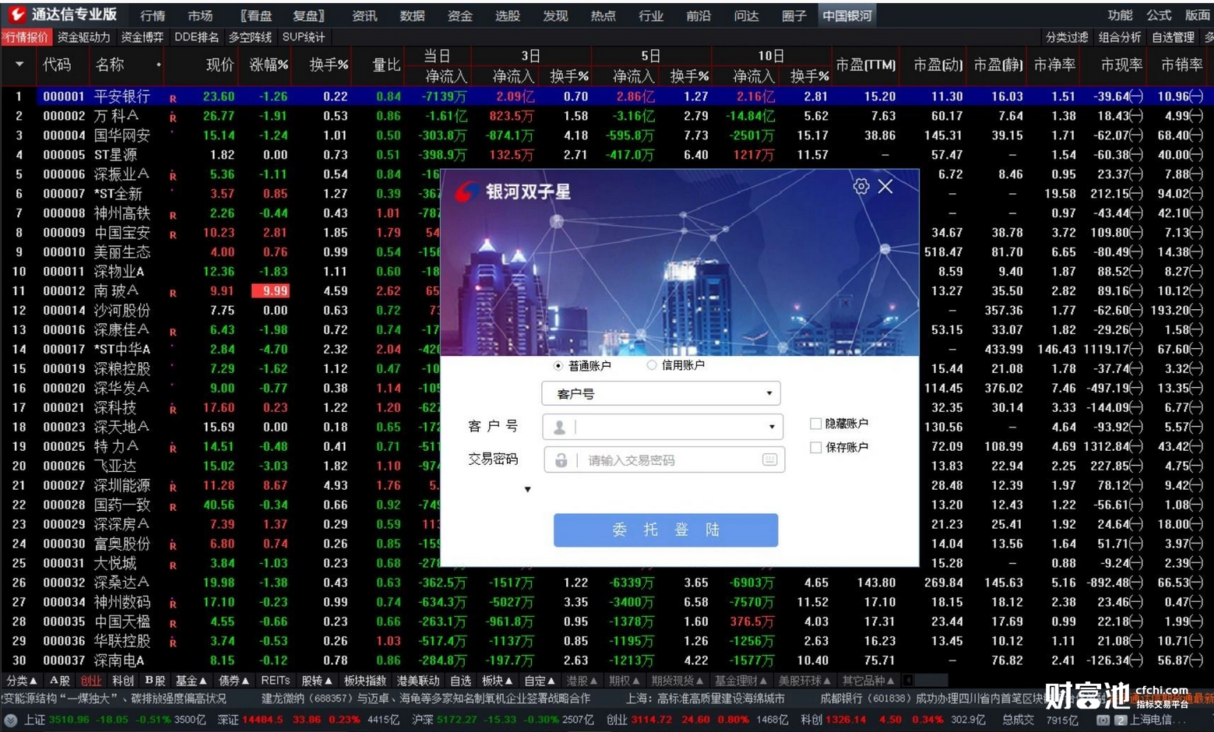The image size is (1214, 732).
Task: Click the round status icon left of 上证
Action: tap(11, 720)
